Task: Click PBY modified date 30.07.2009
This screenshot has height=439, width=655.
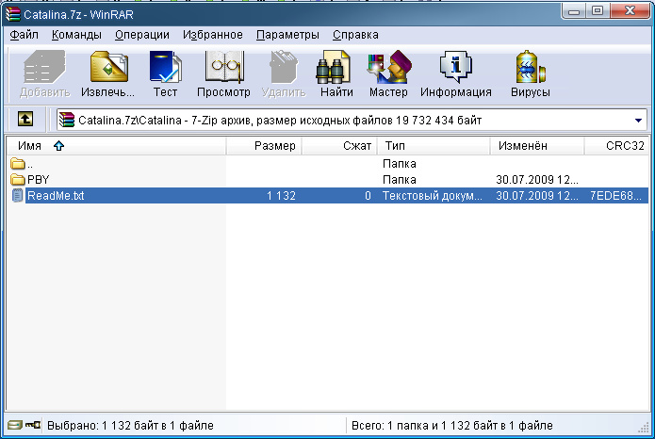Action: (x=537, y=180)
